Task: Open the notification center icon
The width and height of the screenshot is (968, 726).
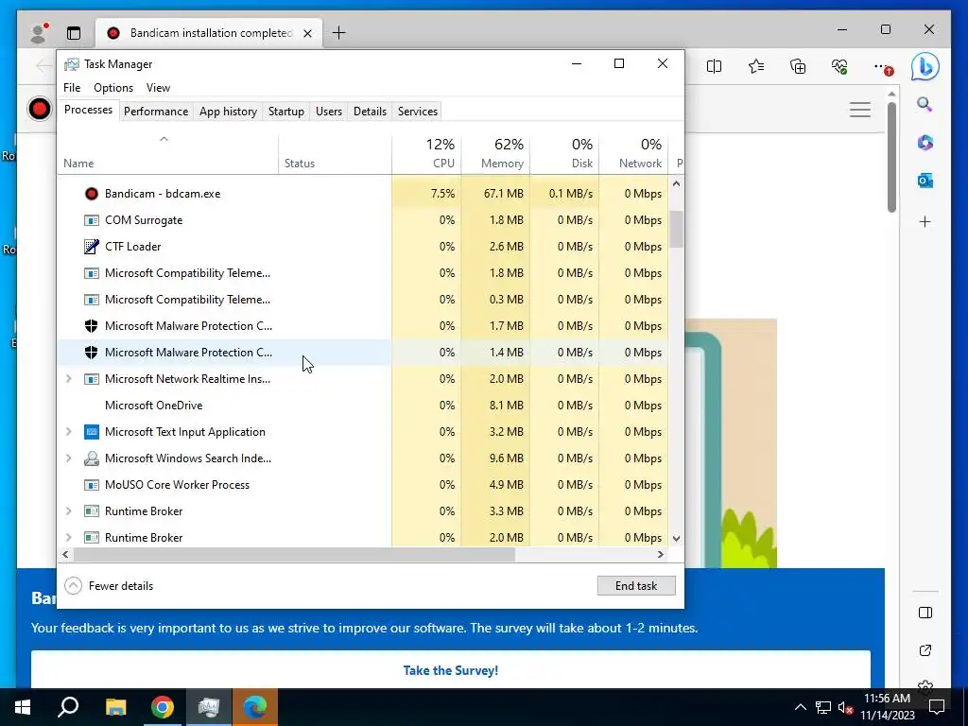Action: point(937,707)
